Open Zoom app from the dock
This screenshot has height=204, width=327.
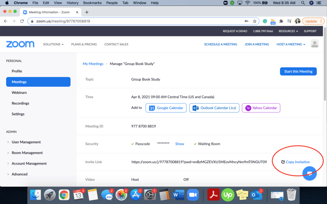[192, 194]
